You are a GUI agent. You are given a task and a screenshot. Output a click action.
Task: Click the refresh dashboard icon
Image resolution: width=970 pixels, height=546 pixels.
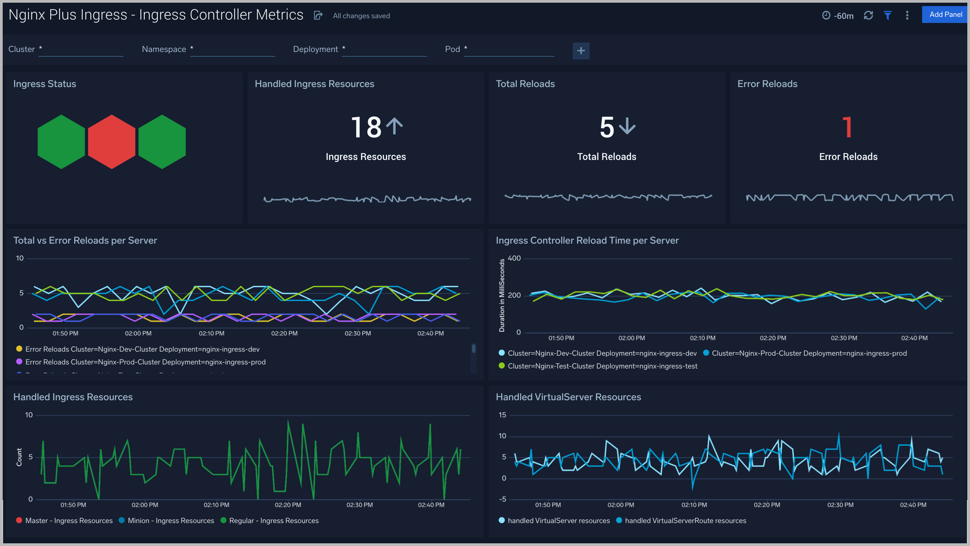(x=869, y=16)
